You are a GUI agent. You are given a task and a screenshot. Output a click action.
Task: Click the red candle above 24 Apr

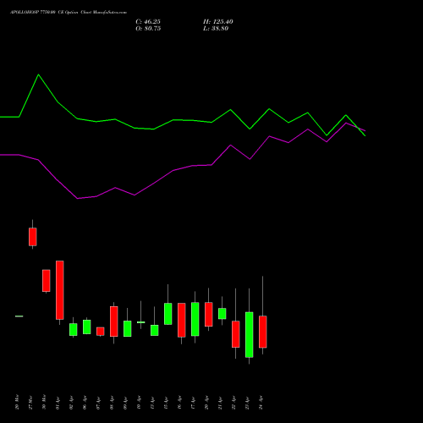click(263, 332)
